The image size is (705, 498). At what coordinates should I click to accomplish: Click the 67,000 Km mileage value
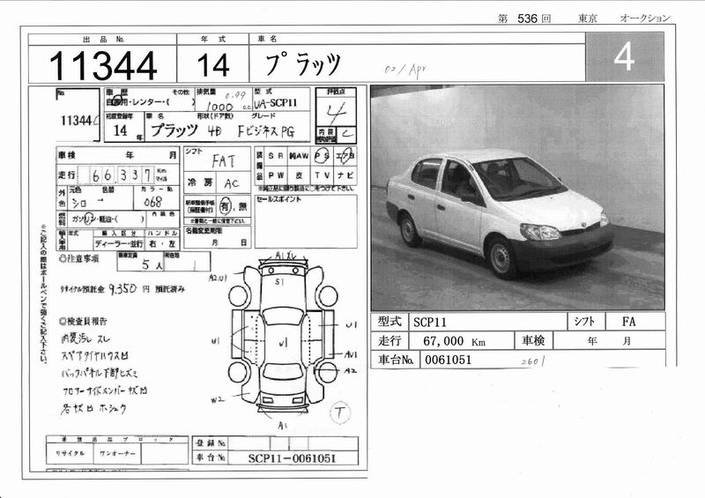[x=454, y=341]
